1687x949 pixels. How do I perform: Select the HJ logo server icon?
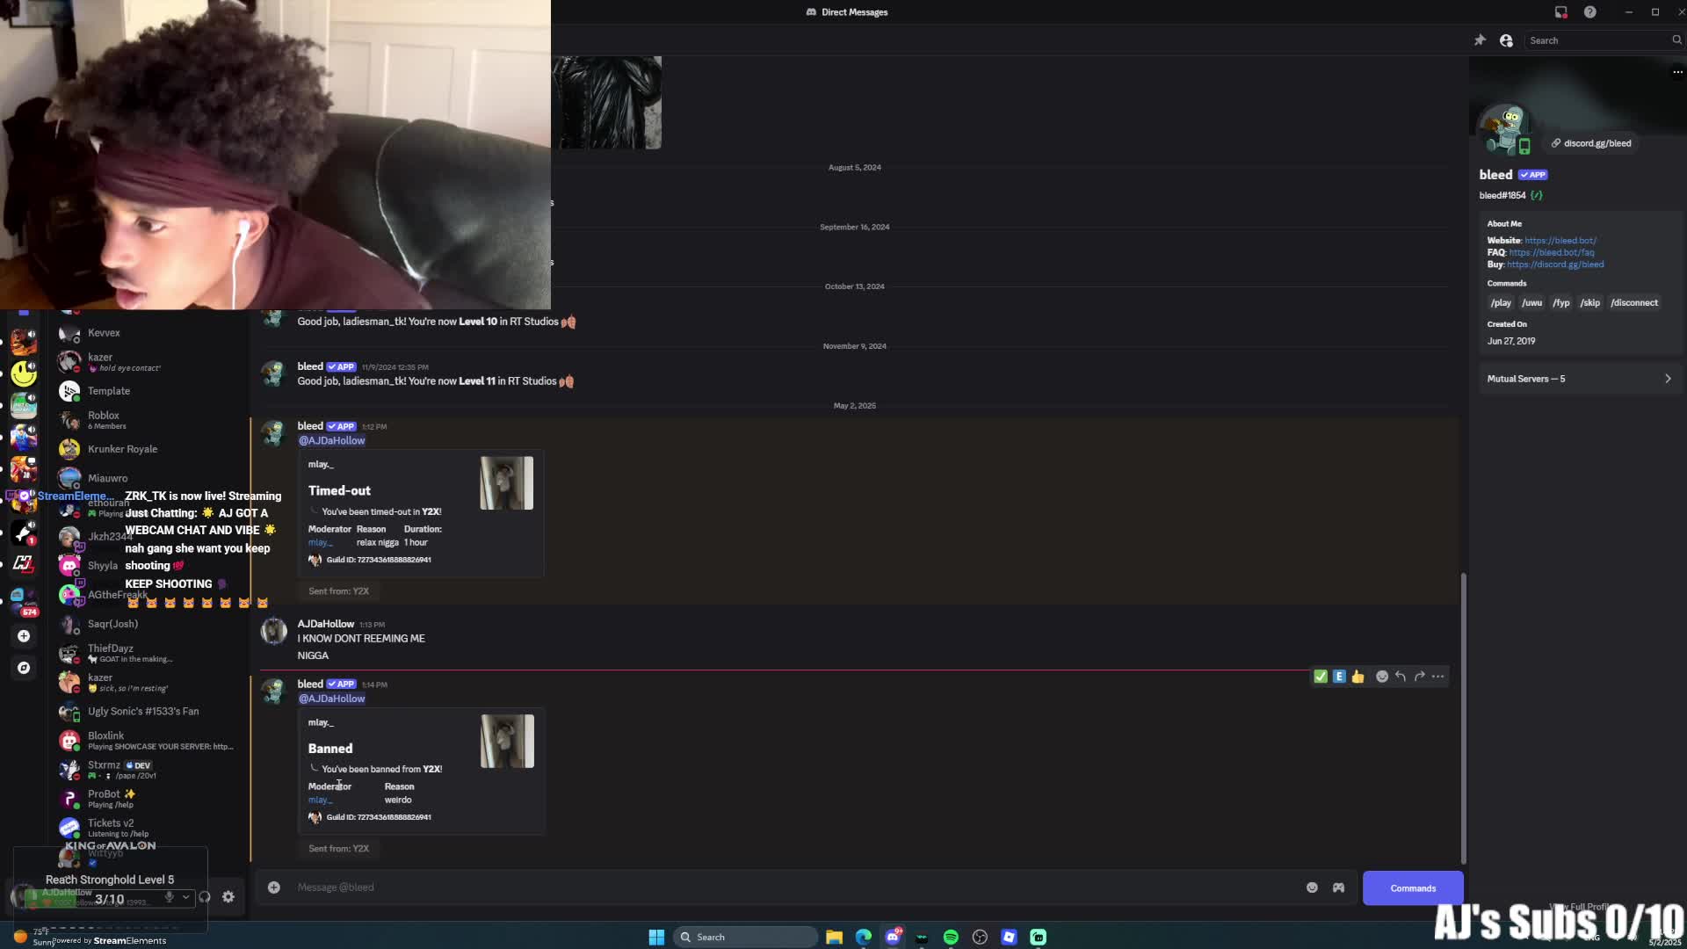pos(24,563)
